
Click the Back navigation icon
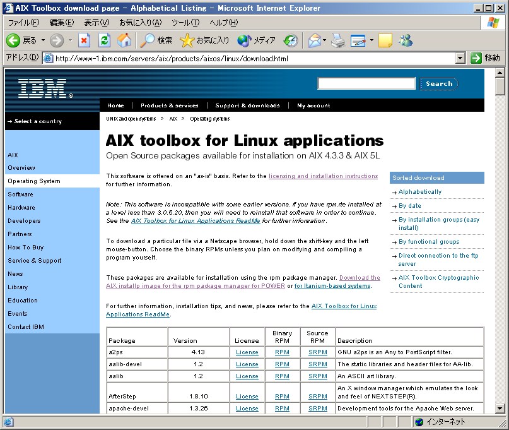tap(14, 40)
